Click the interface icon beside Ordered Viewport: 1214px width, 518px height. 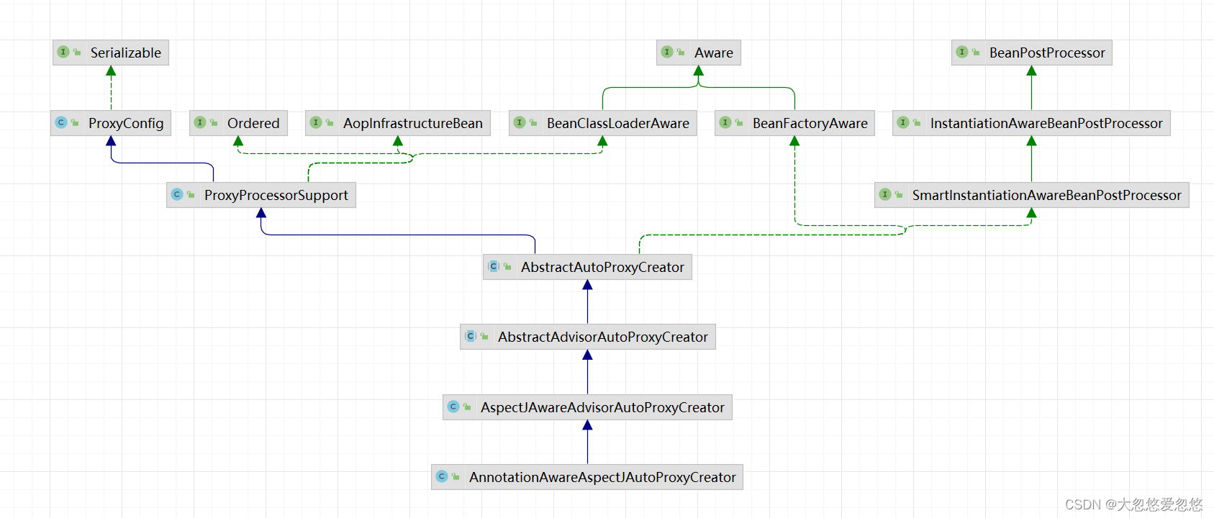pos(200,122)
